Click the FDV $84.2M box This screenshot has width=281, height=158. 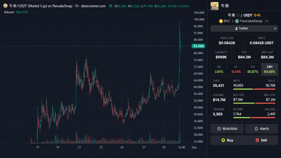[x=244, y=55]
